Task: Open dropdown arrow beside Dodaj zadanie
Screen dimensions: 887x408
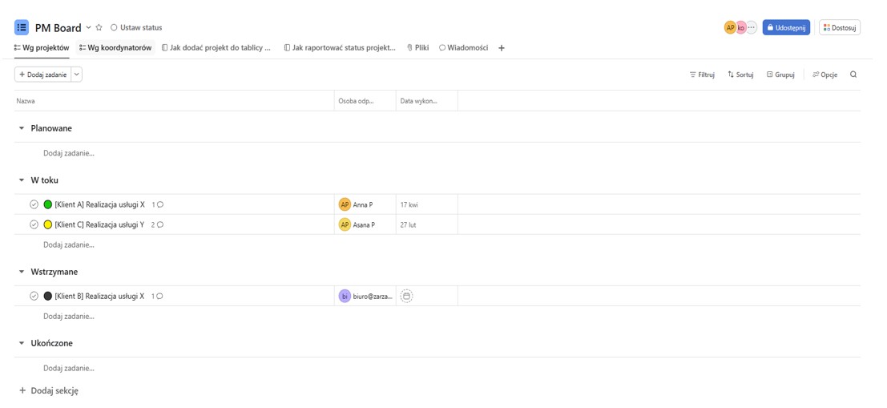Action: click(77, 75)
